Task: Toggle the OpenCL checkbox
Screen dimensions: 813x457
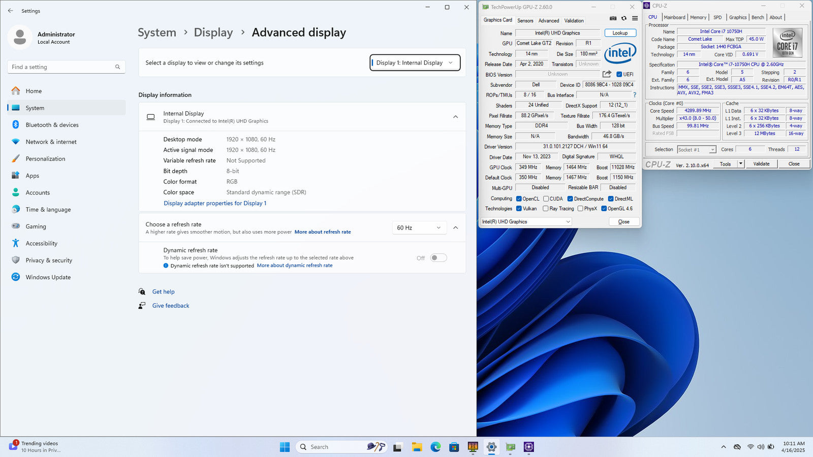Action: (x=519, y=199)
